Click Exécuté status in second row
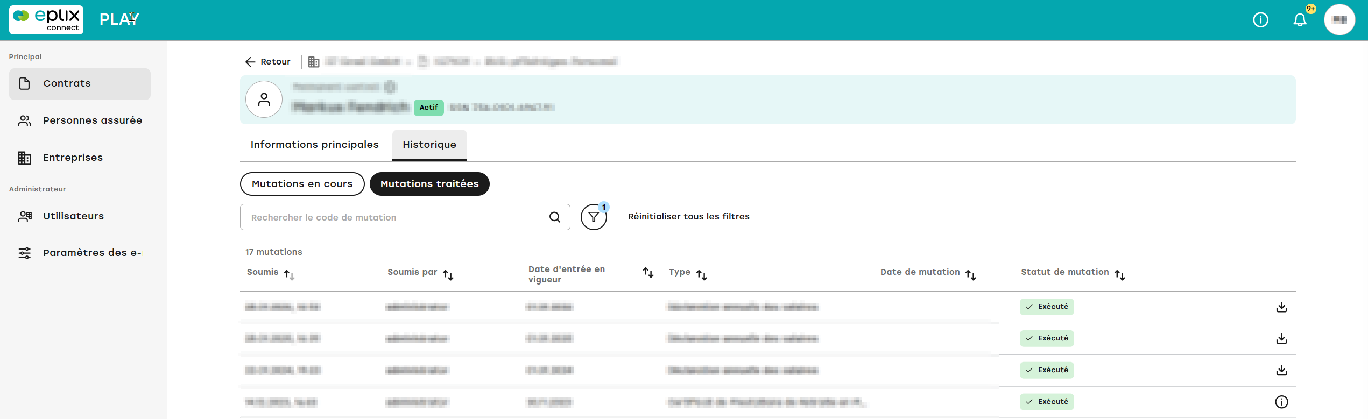This screenshot has width=1368, height=419. click(1047, 338)
